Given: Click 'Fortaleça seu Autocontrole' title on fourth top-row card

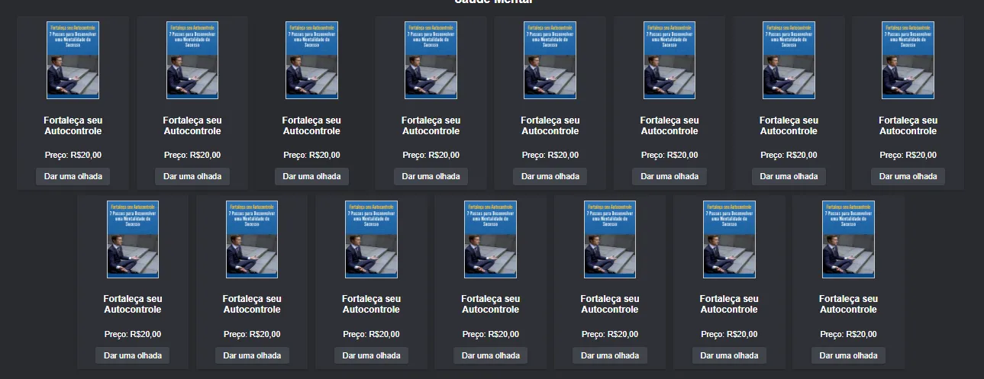Looking at the screenshot, I should (431, 126).
